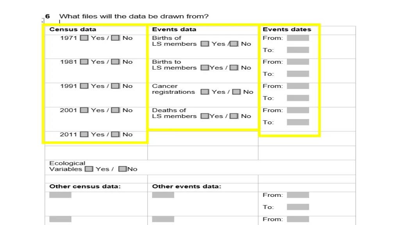Check Yes for Ecological Variables
400x225 pixels.
[x=89, y=169]
